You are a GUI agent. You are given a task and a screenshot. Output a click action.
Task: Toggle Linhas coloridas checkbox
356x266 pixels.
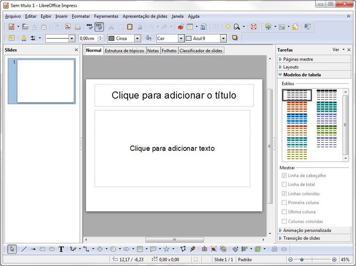click(x=284, y=193)
